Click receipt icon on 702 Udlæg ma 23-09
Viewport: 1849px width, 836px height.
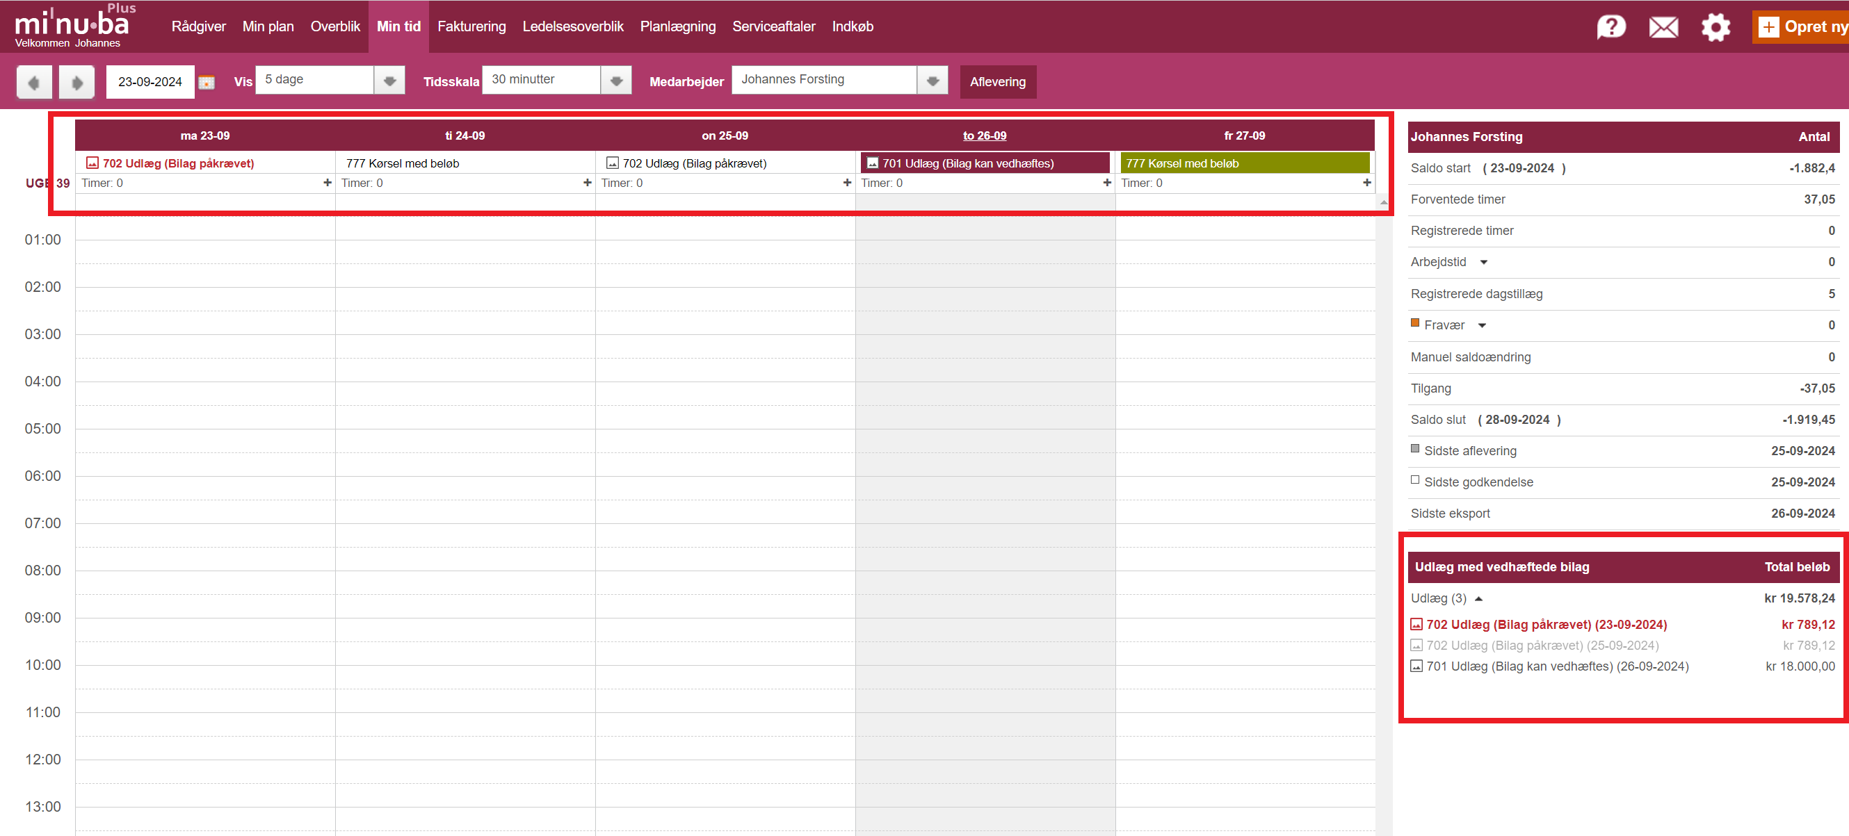point(92,163)
